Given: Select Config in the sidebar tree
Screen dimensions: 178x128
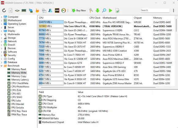Looking at the screenshot, I should click(11, 59).
